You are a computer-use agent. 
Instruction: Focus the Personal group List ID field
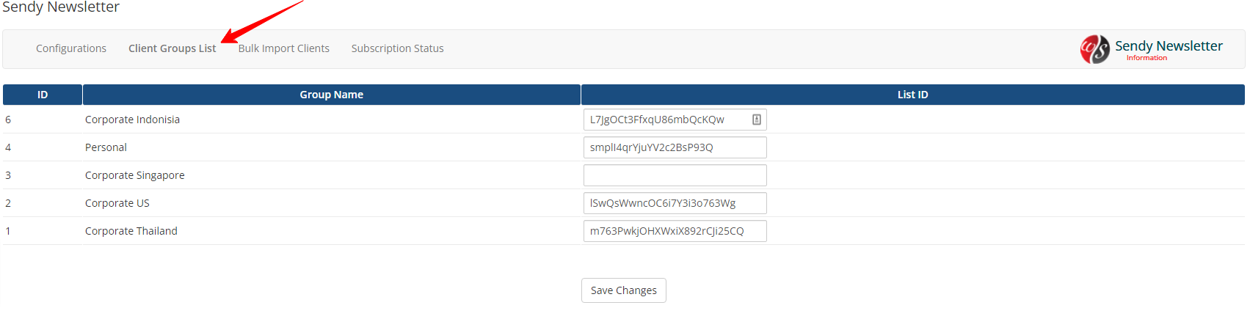pos(675,147)
